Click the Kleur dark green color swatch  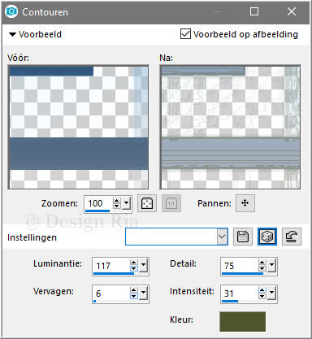(x=243, y=321)
